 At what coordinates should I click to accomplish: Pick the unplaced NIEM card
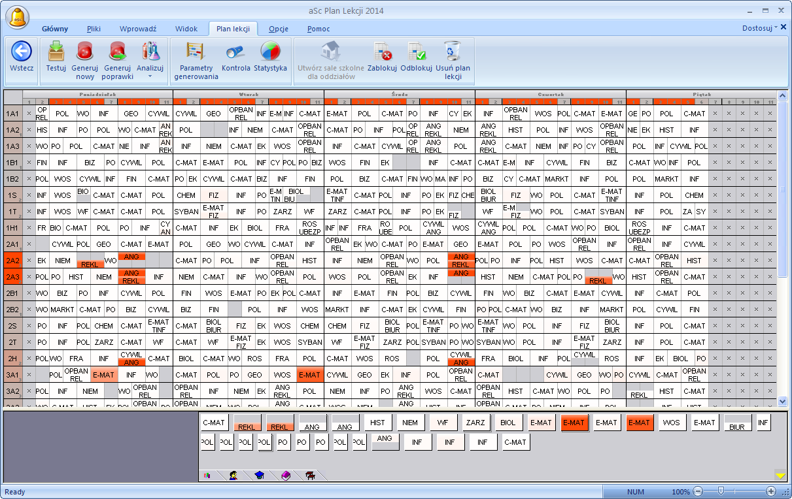(411, 423)
